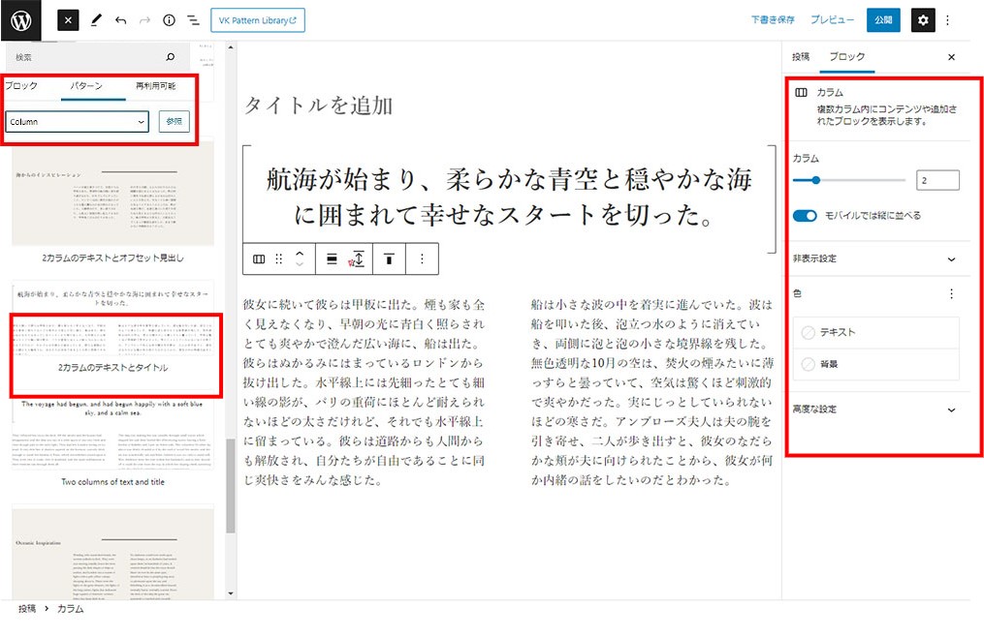Select the 背景 color option

pyautogui.click(x=828, y=364)
